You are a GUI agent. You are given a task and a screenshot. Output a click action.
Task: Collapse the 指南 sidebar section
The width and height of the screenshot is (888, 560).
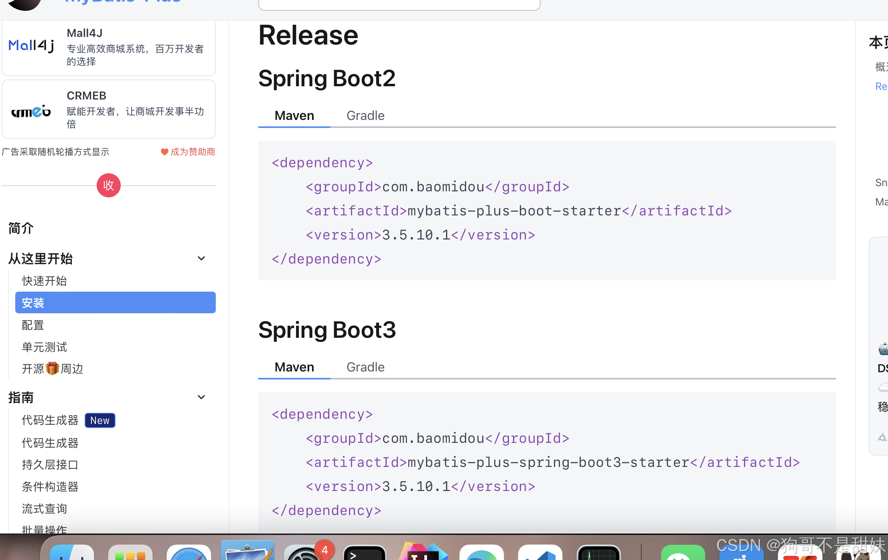coord(201,397)
